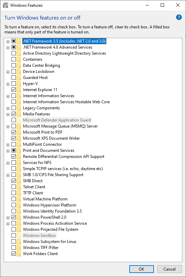The height and width of the screenshot is (277, 186).
Task: Click folder icon beside Simple TCPIP services
Action: click(19, 169)
